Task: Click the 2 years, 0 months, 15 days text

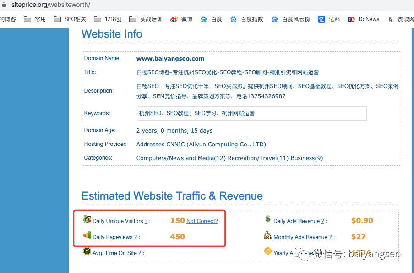Action: coord(174,131)
